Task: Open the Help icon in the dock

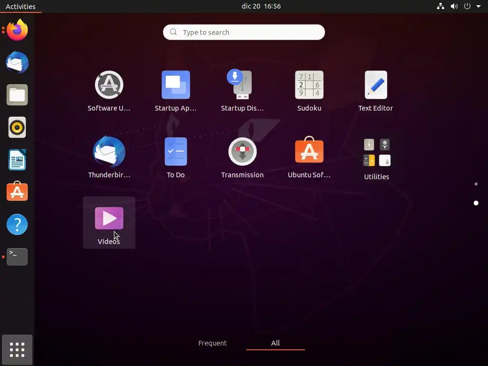Action: pyautogui.click(x=17, y=224)
